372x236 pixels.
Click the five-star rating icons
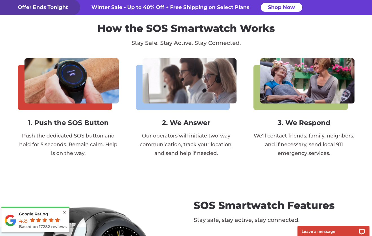45,220
